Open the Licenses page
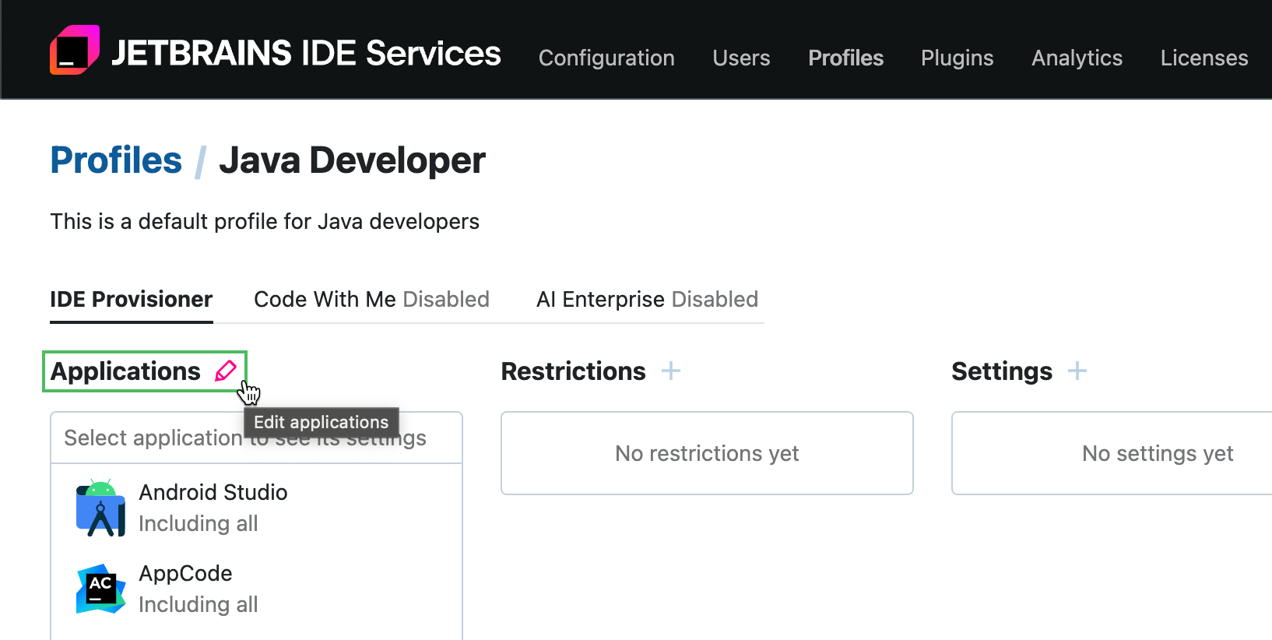The height and width of the screenshot is (640, 1272). click(x=1203, y=58)
